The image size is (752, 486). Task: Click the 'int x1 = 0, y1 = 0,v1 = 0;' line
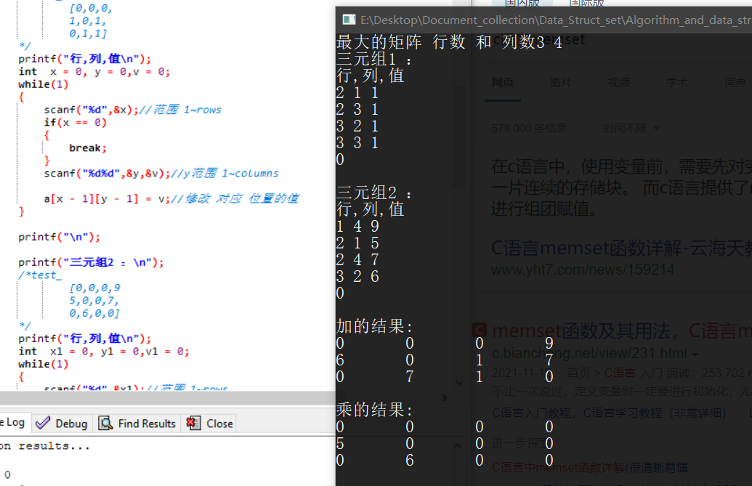click(x=104, y=352)
